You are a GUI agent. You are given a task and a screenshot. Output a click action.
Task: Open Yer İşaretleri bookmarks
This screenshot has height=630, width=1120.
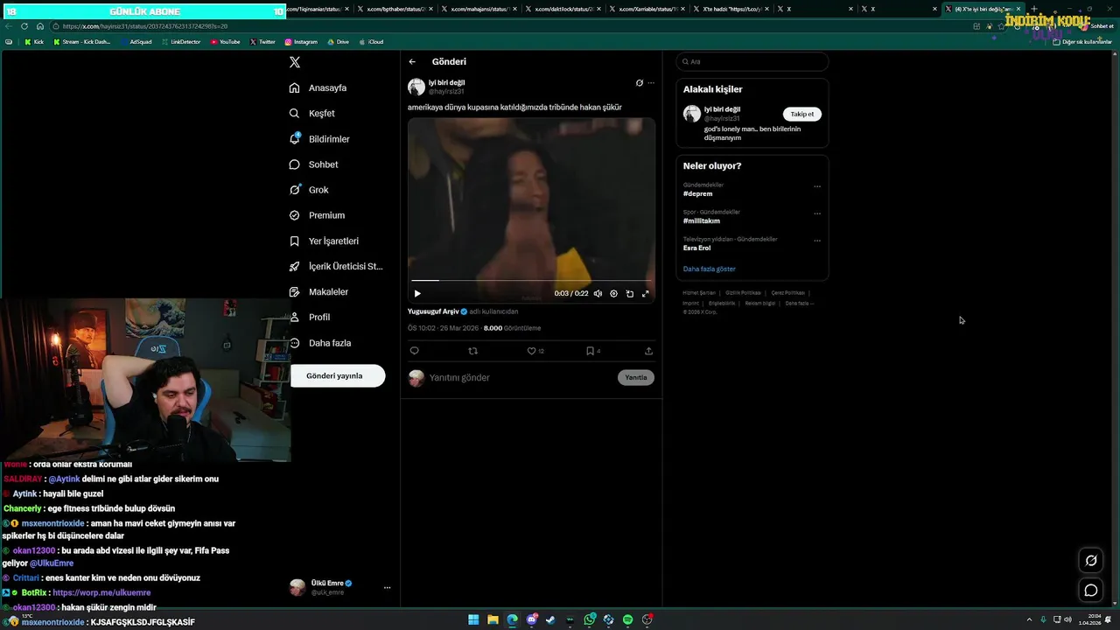point(324,241)
